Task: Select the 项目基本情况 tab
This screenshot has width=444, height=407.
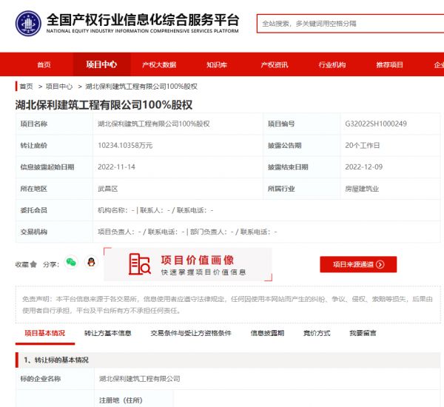Action: (x=44, y=333)
